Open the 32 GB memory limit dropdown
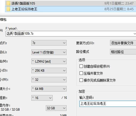Viewport: 136px width, 116px height. (56, 108)
